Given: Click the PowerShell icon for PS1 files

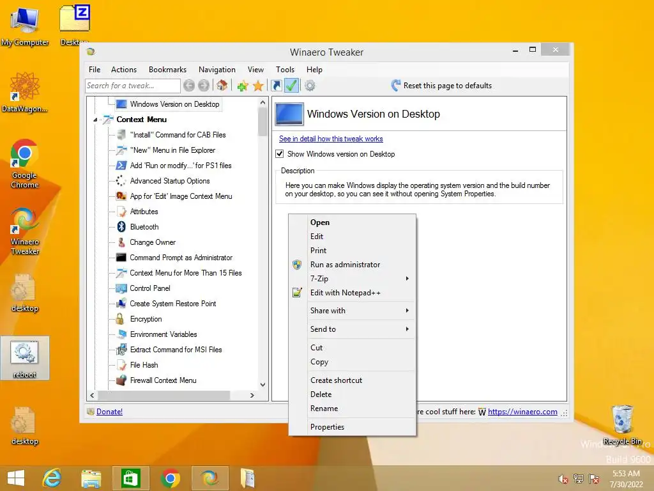Looking at the screenshot, I should tap(121, 166).
